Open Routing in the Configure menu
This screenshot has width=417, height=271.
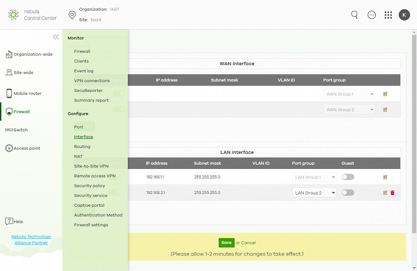[x=82, y=146]
